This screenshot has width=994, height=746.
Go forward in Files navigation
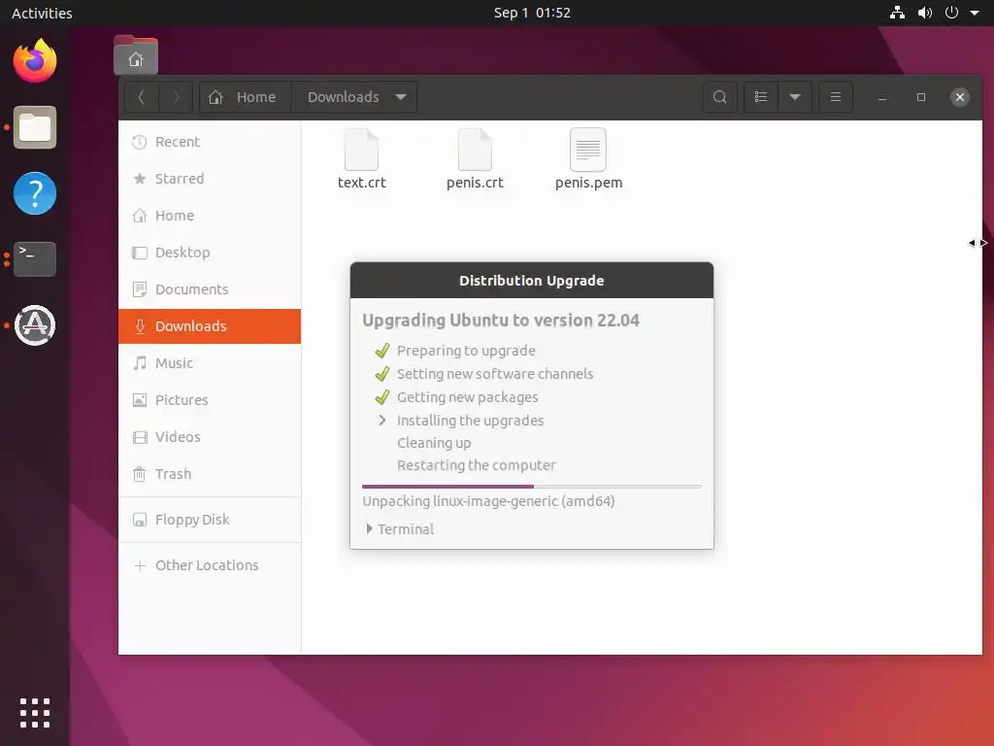pos(176,97)
